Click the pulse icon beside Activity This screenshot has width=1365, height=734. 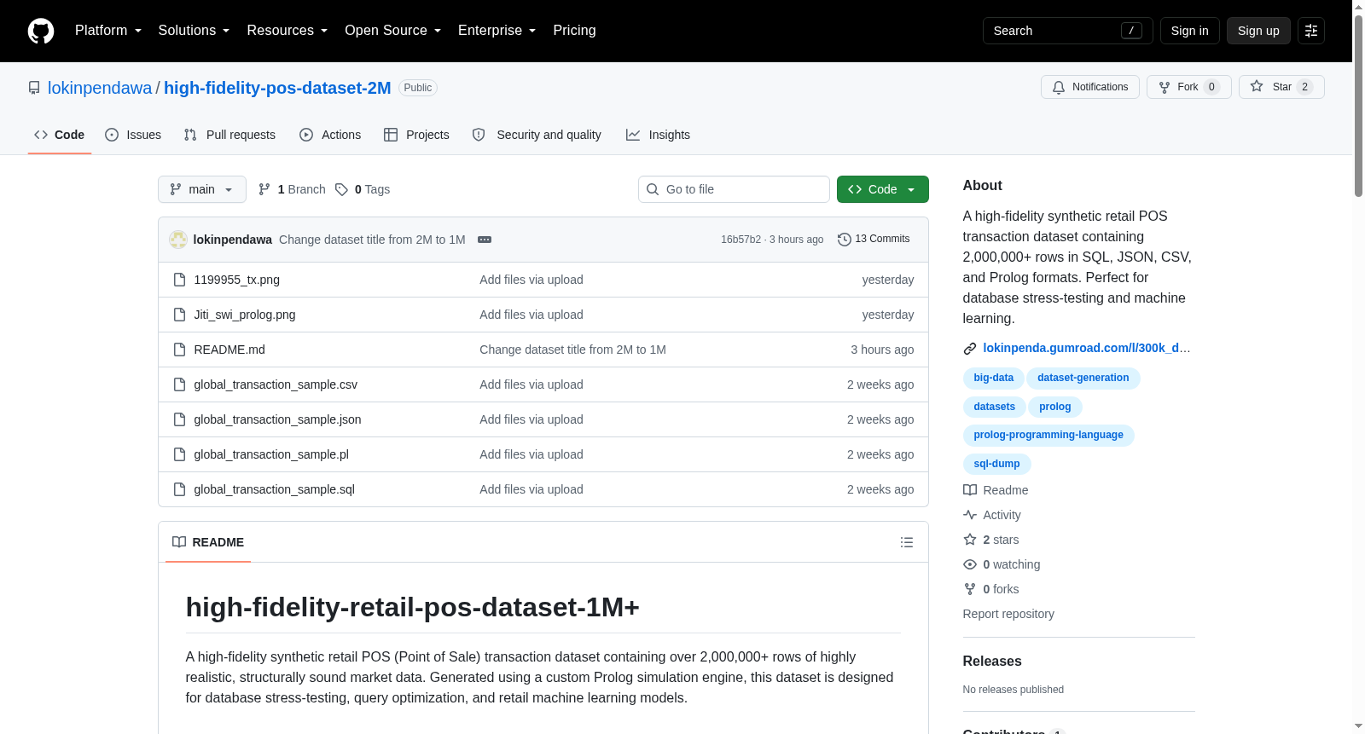click(970, 515)
